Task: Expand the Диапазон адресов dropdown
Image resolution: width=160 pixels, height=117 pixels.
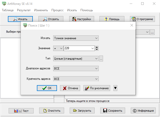Action: 76,68
